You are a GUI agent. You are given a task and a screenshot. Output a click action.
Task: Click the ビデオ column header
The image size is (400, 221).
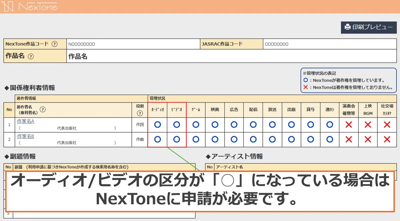[x=177, y=110]
